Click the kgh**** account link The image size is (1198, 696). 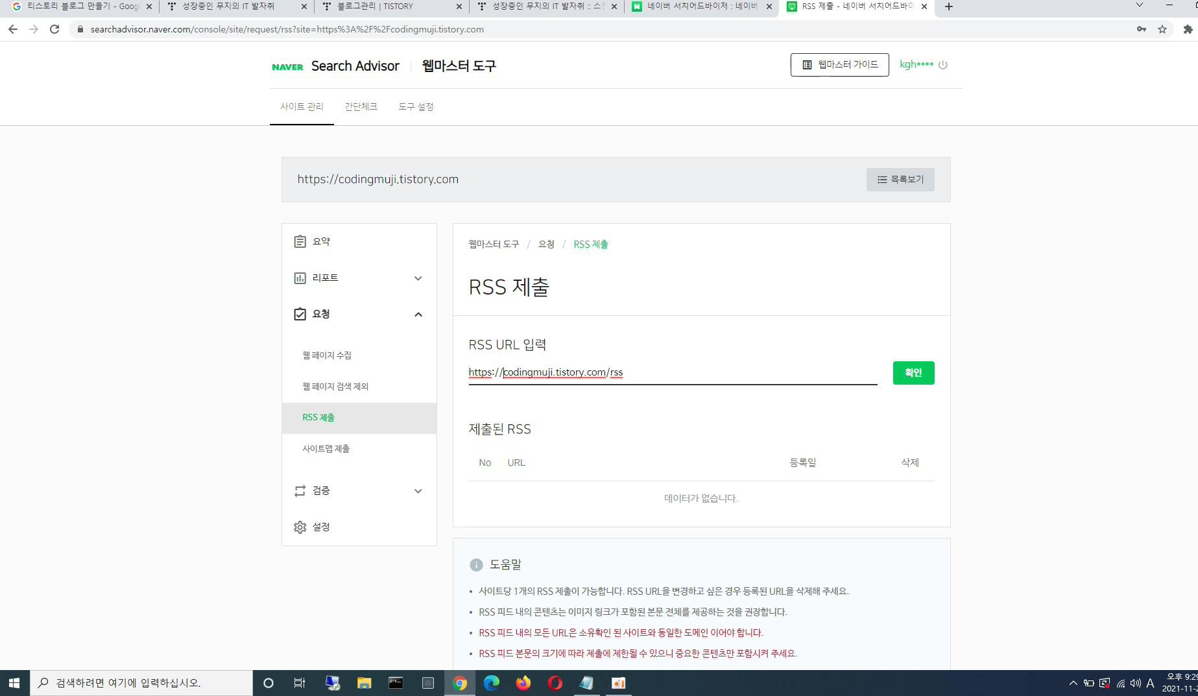tap(916, 64)
